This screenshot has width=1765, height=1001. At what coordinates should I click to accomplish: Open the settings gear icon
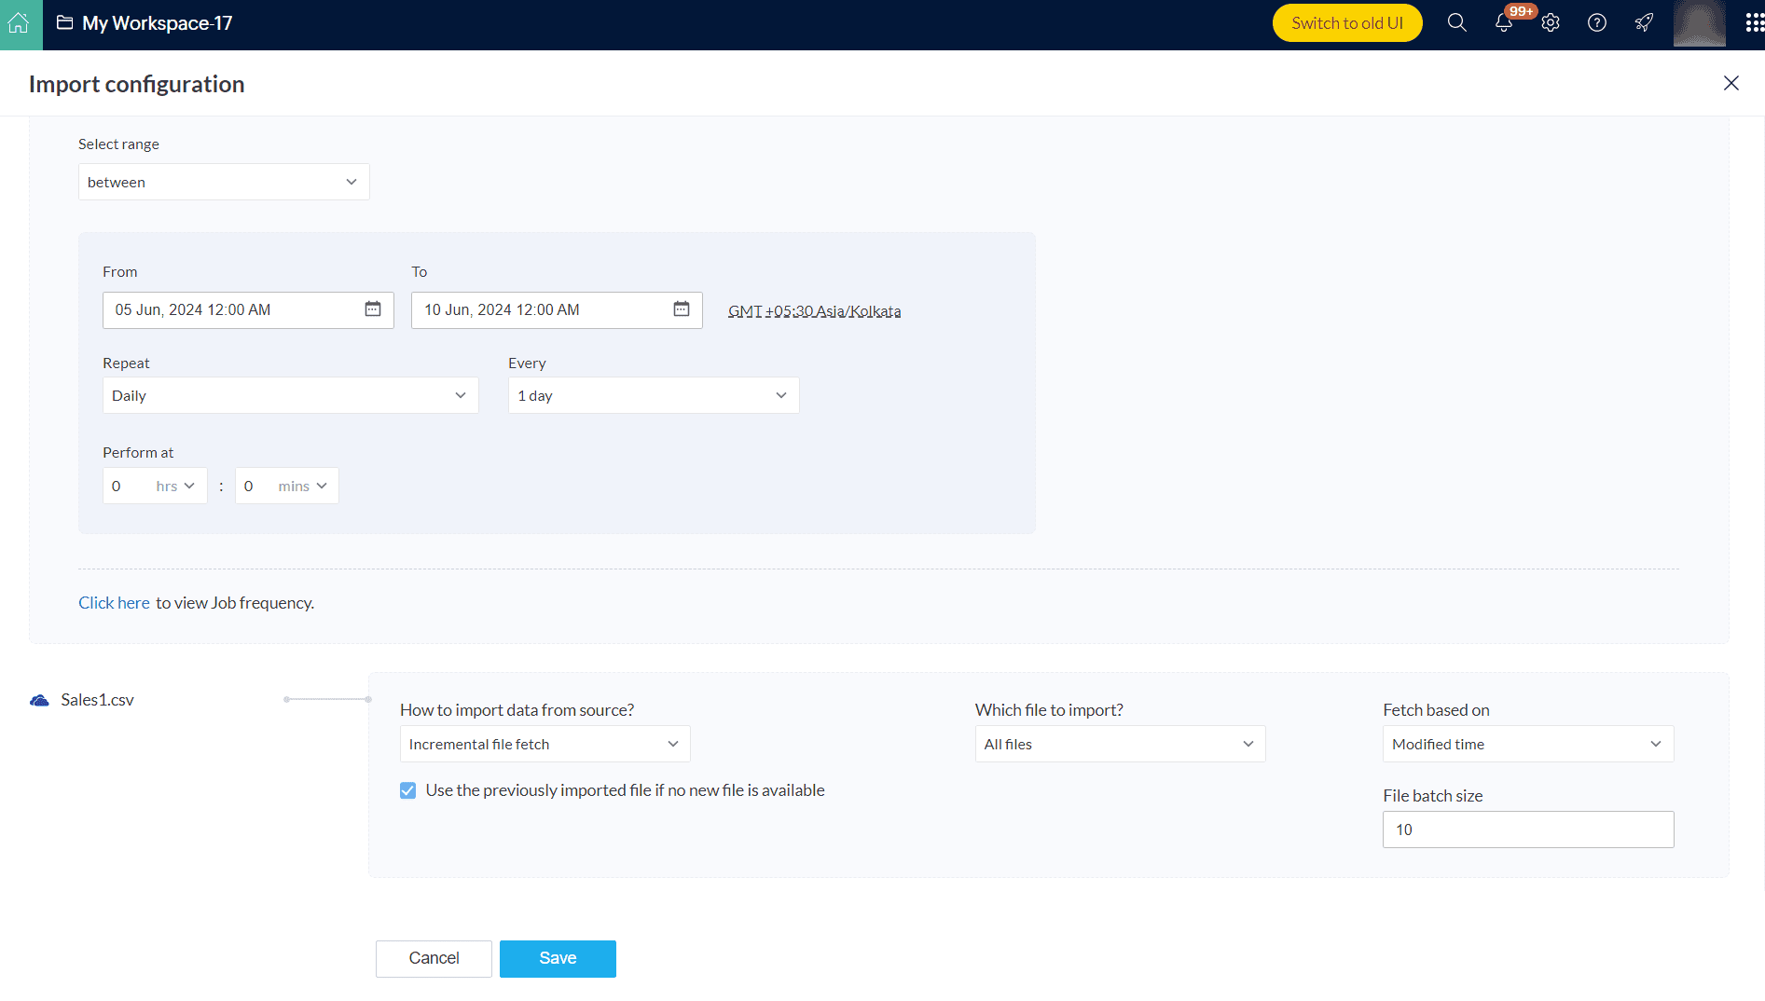click(1551, 23)
